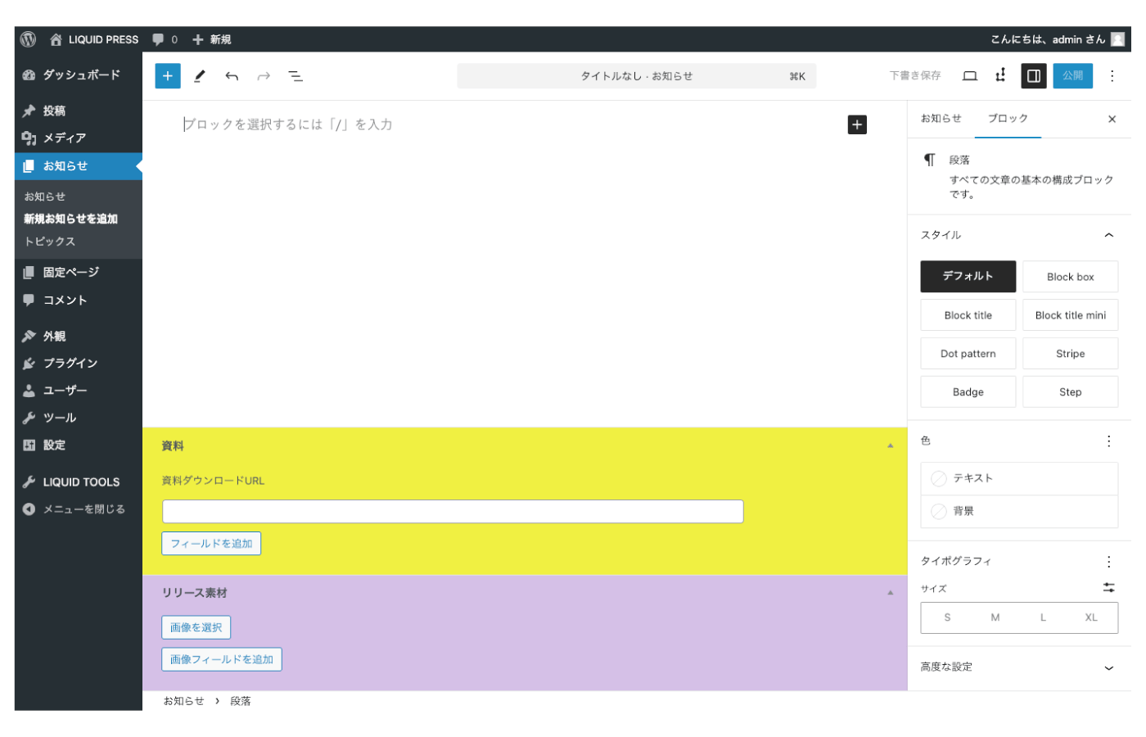Open the プラグイン menu in sidebar
The height and width of the screenshot is (737, 1146).
[x=70, y=364]
